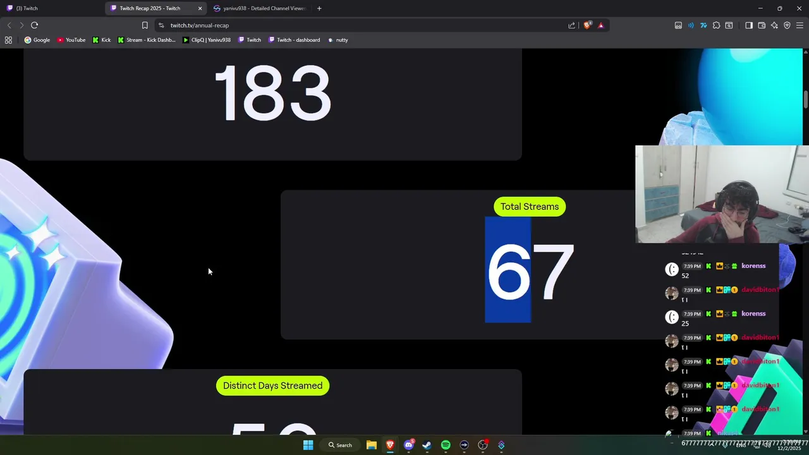Screen dimensions: 809x455
Task: Open the Windows Start menu
Action: coord(308,445)
